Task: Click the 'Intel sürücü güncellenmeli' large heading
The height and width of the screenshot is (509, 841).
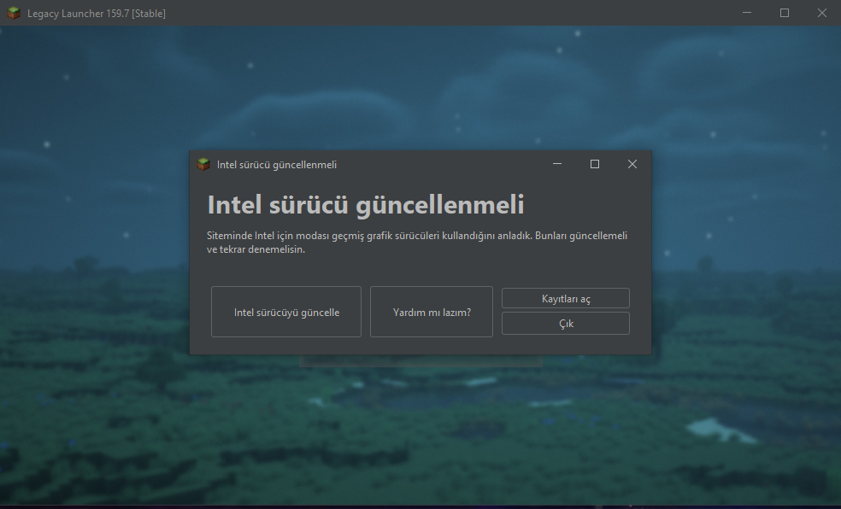Action: click(366, 205)
